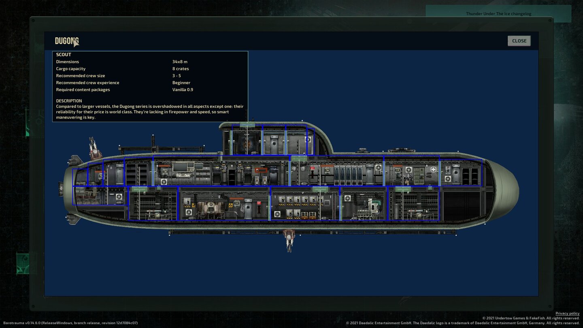The image size is (583, 328).
Task: Click the 34x8 m dimensions value
Action: (x=180, y=62)
